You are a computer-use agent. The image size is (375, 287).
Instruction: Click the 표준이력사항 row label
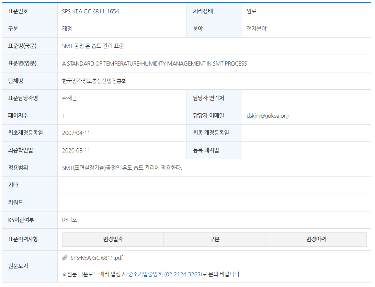pos(23,239)
